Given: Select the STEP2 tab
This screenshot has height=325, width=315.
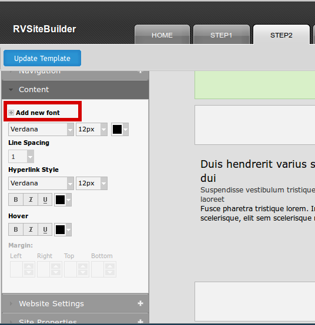Looking at the screenshot, I should [282, 35].
